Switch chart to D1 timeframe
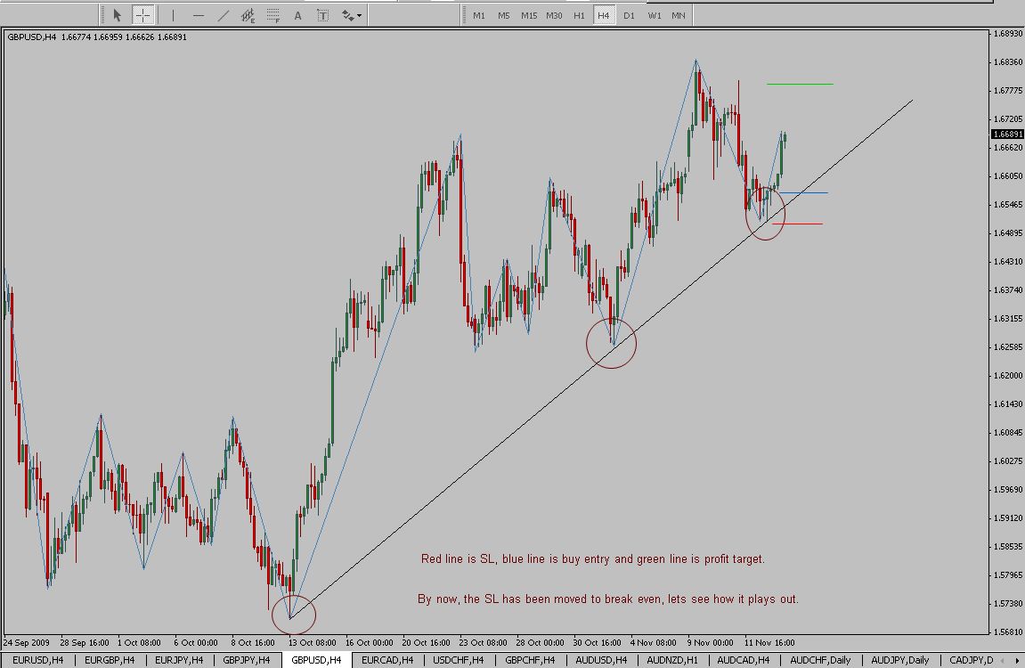1025x668 pixels. (629, 15)
